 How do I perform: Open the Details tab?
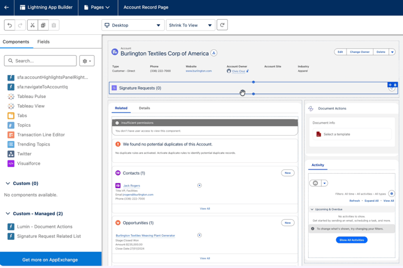144,108
